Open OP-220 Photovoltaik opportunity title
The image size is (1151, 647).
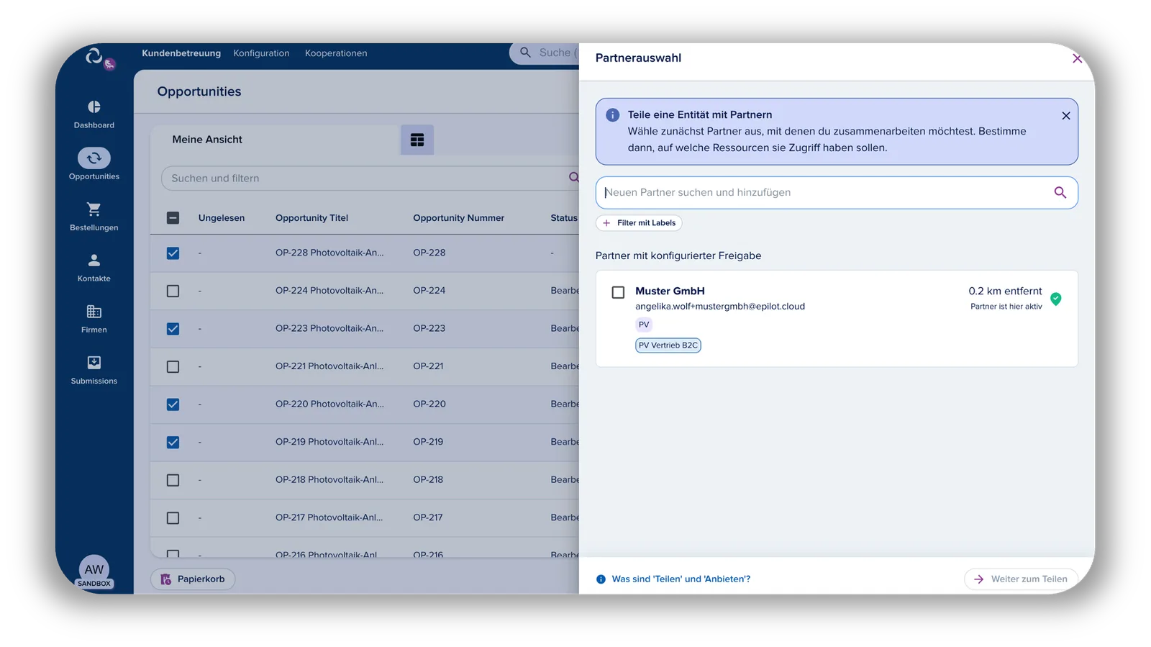pyautogui.click(x=329, y=404)
